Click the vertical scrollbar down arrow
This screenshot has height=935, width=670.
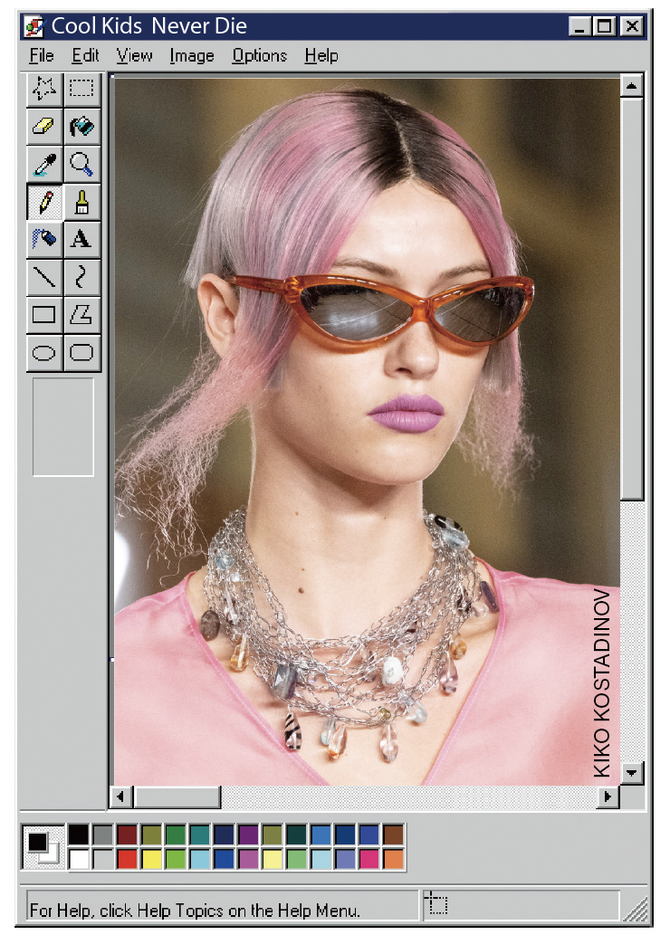[632, 772]
